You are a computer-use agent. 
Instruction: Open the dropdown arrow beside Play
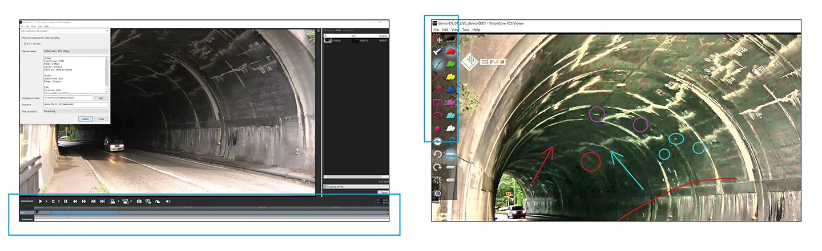click(46, 201)
